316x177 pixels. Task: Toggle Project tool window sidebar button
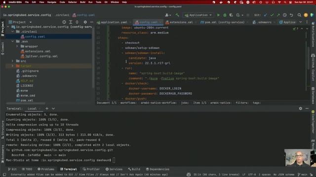[x=2, y=29]
